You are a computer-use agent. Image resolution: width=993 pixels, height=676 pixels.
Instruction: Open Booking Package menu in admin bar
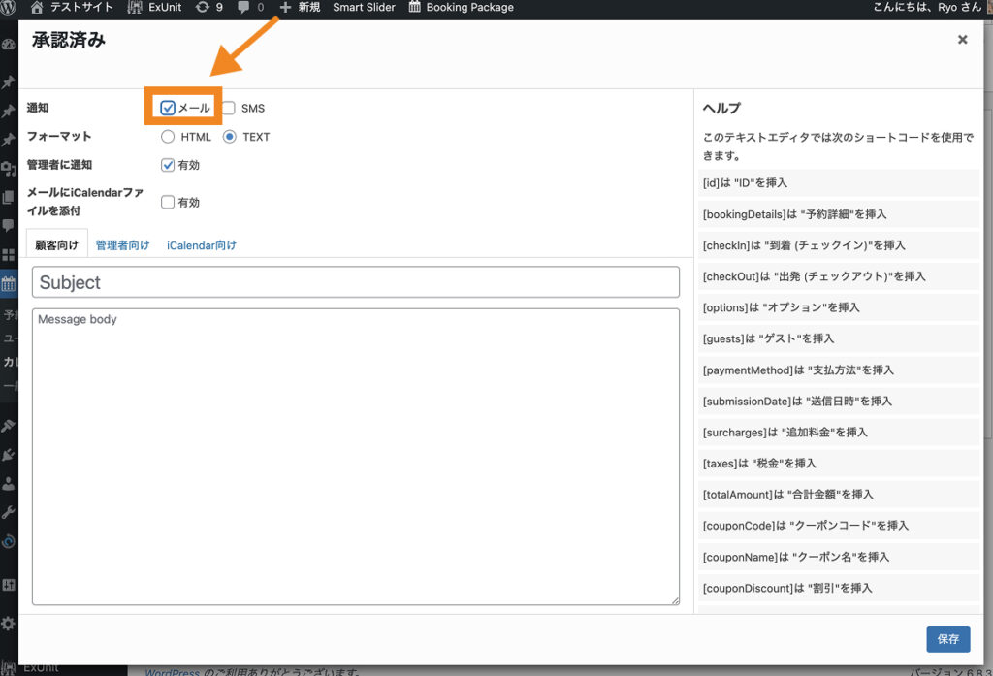(x=461, y=8)
